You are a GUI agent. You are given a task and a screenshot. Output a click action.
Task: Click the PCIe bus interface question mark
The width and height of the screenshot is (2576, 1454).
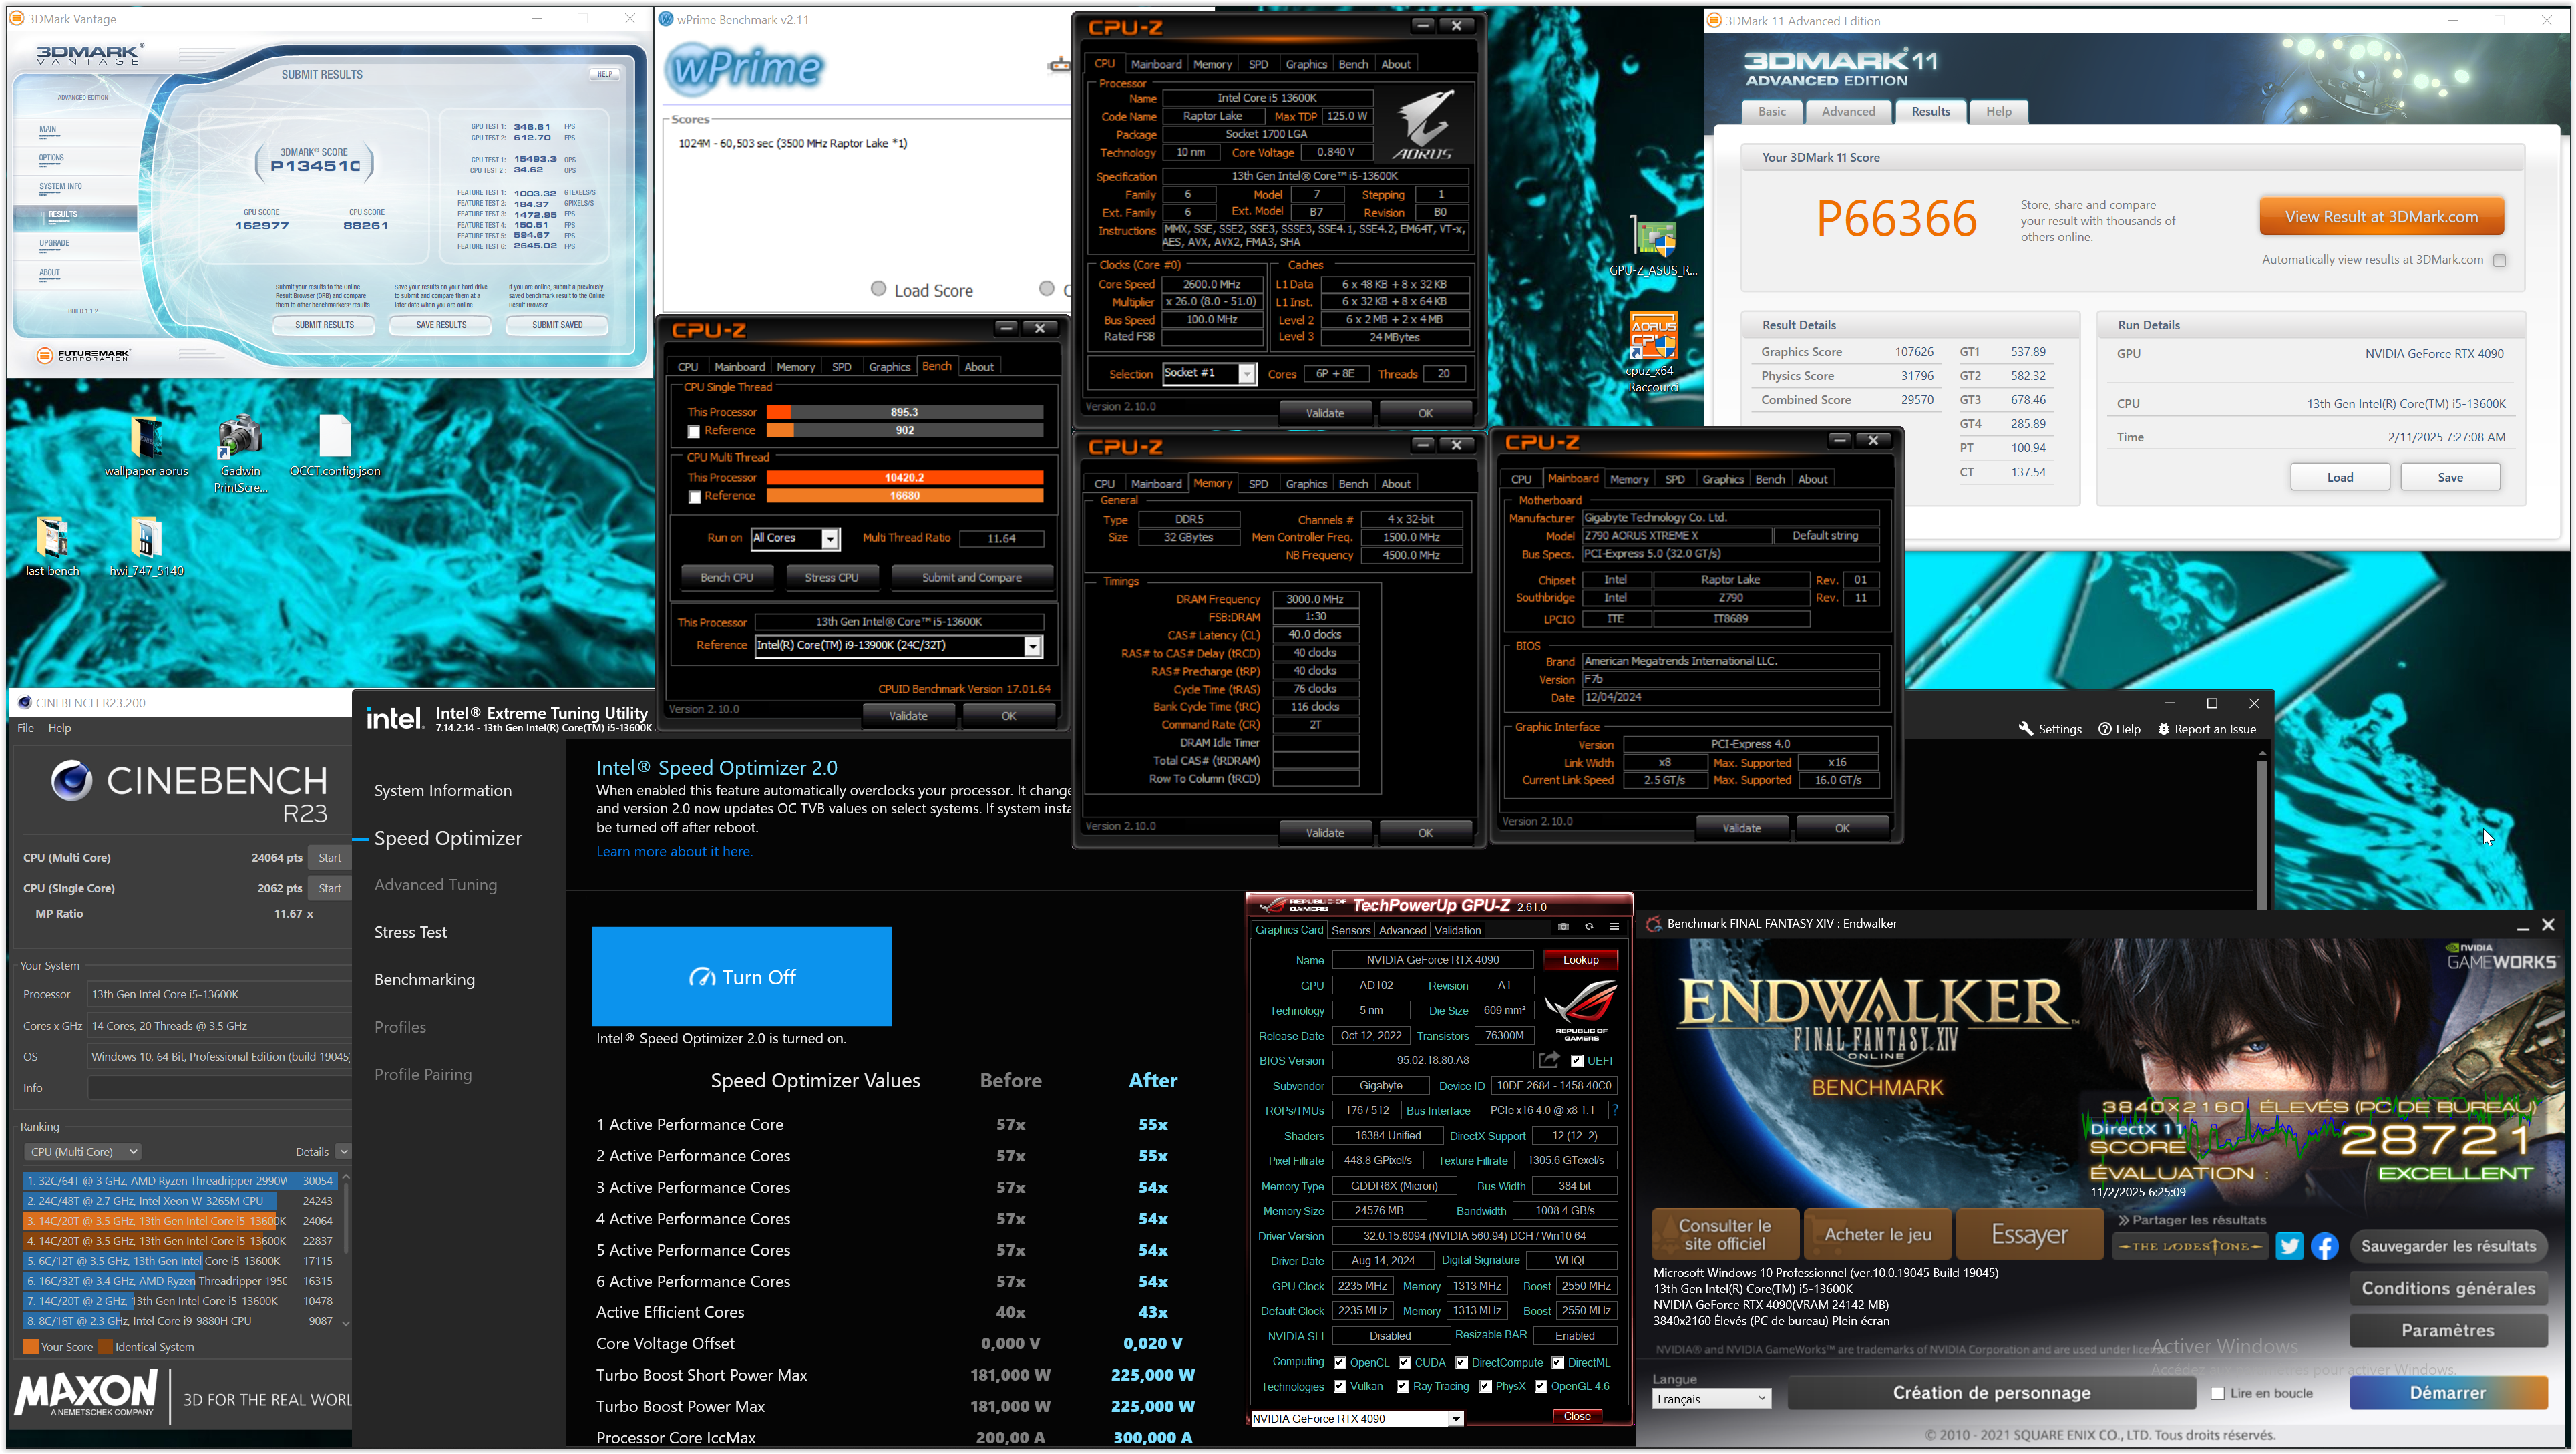(x=1615, y=1110)
